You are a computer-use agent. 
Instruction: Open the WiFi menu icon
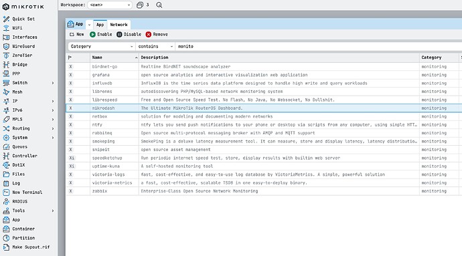6,28
